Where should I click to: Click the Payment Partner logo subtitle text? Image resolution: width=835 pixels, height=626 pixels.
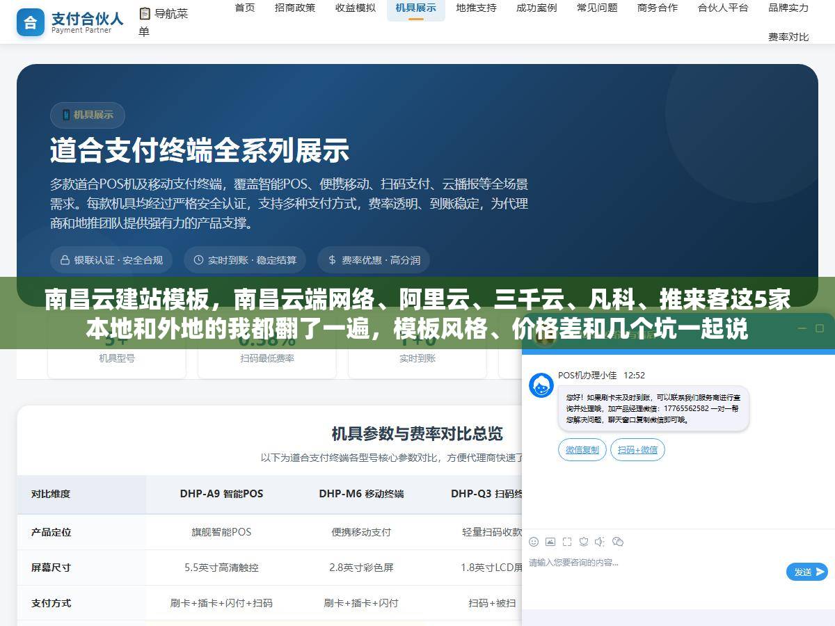tap(81, 31)
